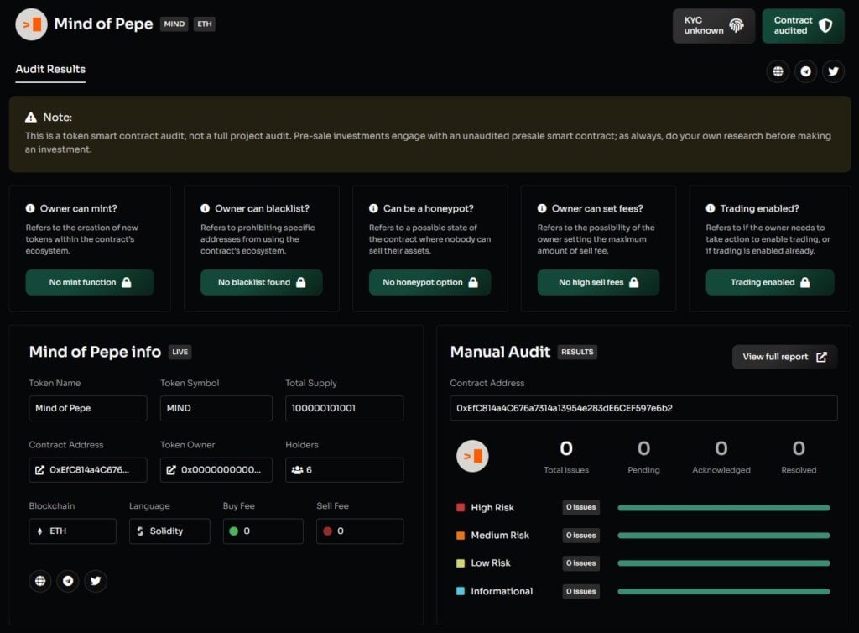Viewport: 859px width, 633px height.
Task: Click the KYC unknown badge
Action: tap(714, 26)
